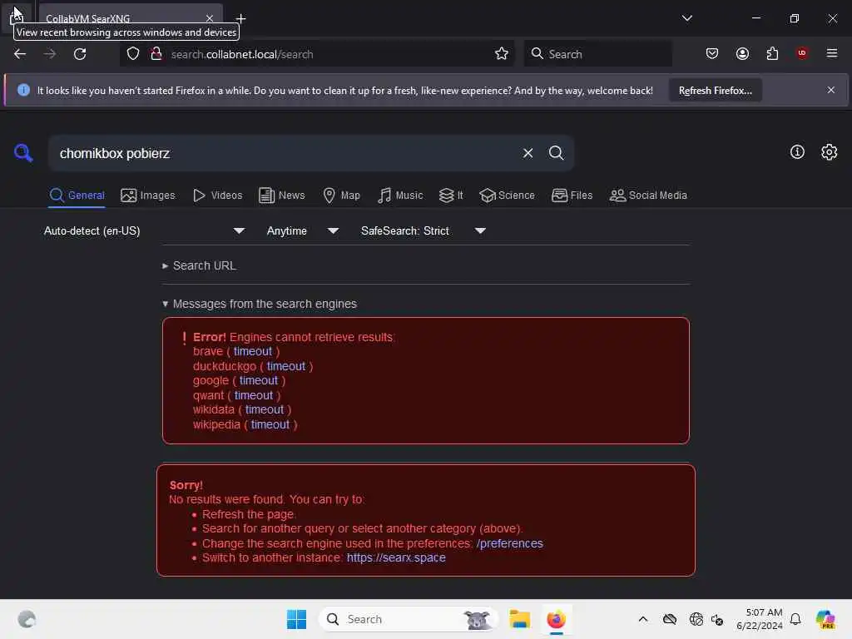Click the uBlock Origin extension icon

pyautogui.click(x=802, y=53)
